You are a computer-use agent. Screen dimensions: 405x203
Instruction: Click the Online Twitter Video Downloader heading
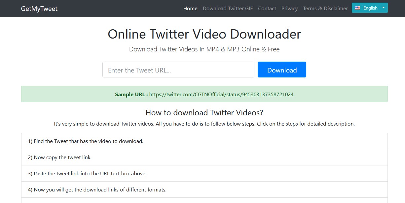204,34
